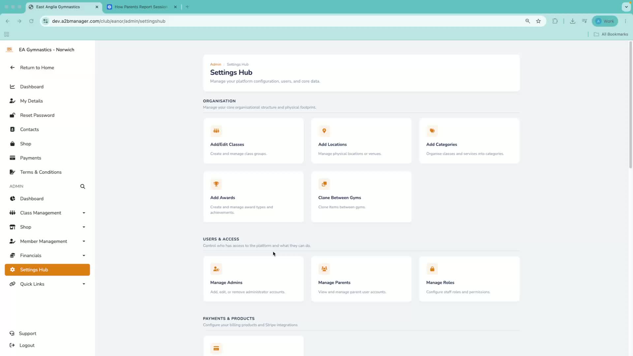Open Terms & Conditions in sidebar
This screenshot has width=633, height=356.
[47, 172]
